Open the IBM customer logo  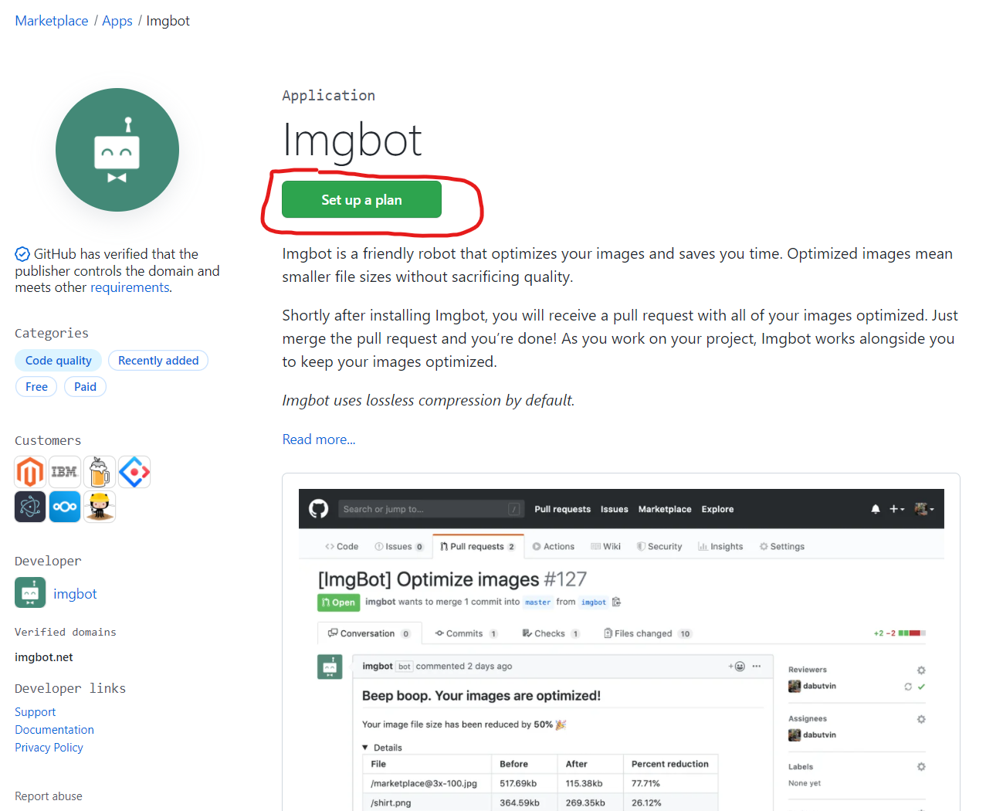(65, 472)
